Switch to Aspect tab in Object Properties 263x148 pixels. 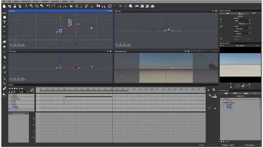(227, 14)
